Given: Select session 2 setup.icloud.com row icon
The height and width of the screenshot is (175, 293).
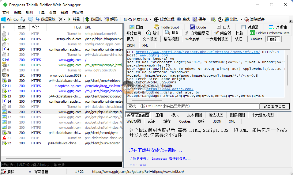Looking at the screenshot, I should 4,39.
